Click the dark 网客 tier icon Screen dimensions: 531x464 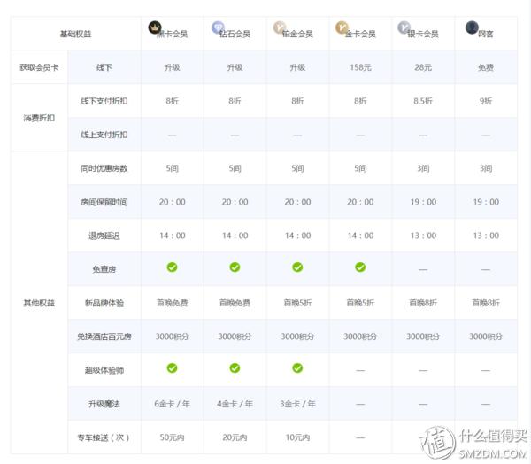click(472, 27)
